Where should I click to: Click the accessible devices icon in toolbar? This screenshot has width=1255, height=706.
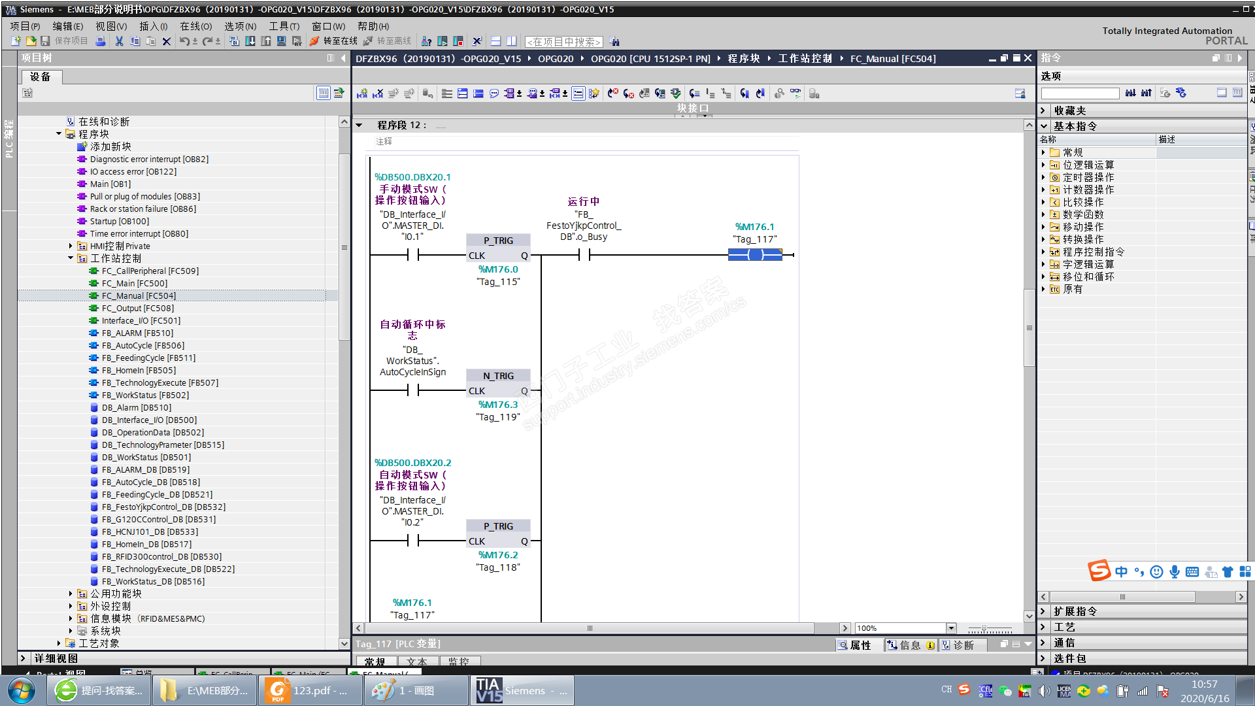(x=426, y=41)
